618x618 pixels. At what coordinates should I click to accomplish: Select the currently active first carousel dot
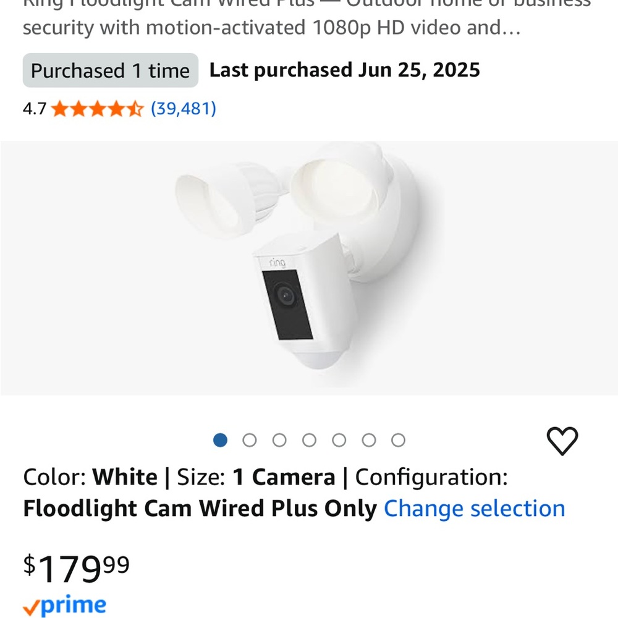click(220, 440)
